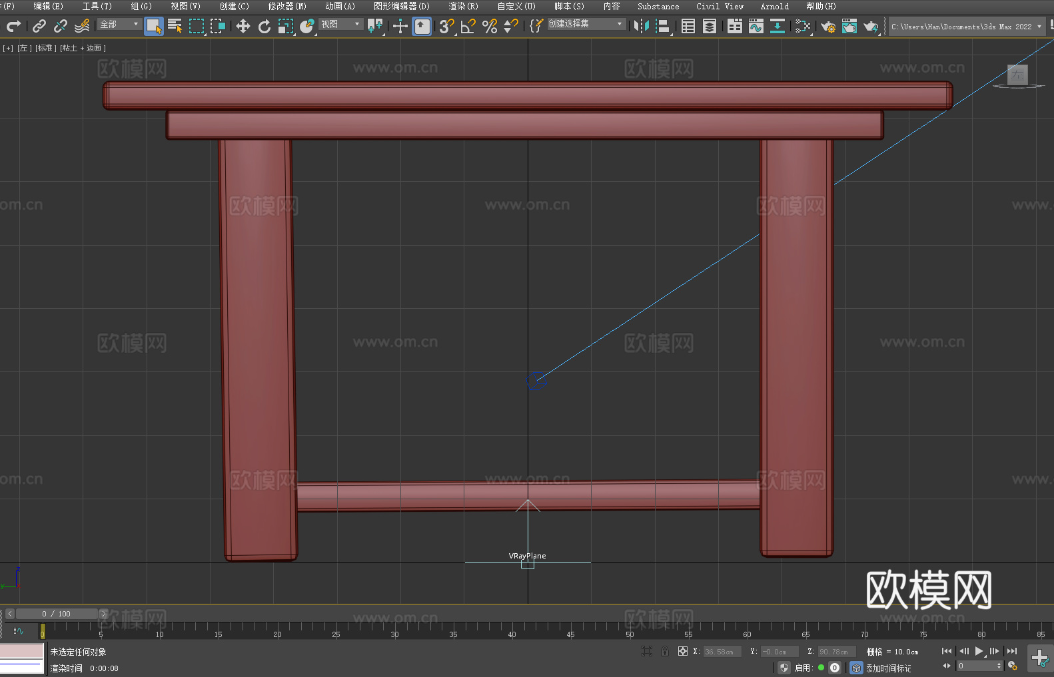This screenshot has height=677, width=1054.
Task: Select the Scale tool
Action: (286, 26)
